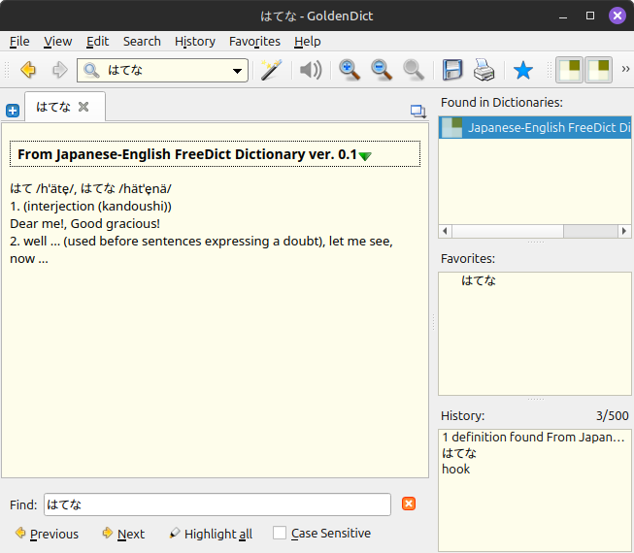Save article using floppy disk icon
Screen dimensions: 634x553
click(452, 70)
